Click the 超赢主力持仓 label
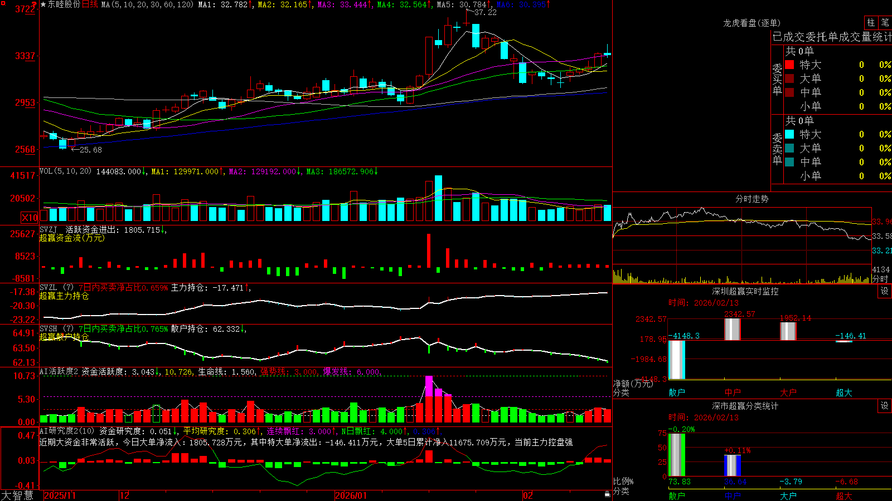 tap(64, 296)
